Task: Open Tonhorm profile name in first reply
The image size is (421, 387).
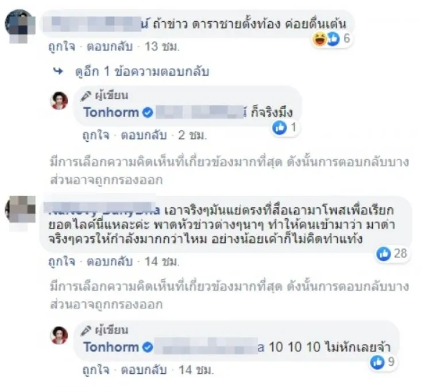Action: pos(111,113)
